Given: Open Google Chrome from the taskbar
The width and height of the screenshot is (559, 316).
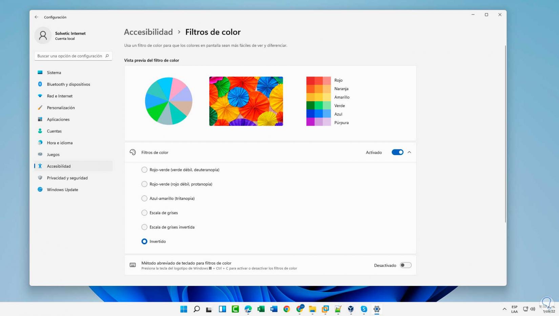Looking at the screenshot, I should [287, 309].
